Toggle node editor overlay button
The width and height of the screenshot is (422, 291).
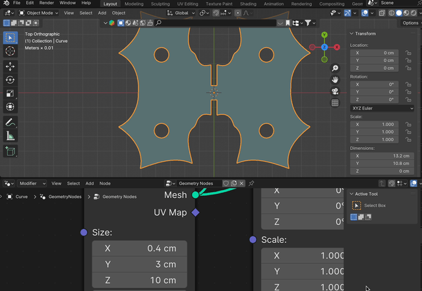[413, 183]
